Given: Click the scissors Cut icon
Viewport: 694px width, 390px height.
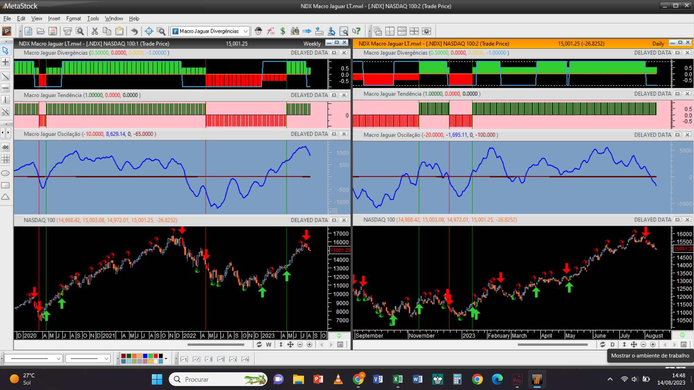Looking at the screenshot, I should pyautogui.click(x=95, y=31).
